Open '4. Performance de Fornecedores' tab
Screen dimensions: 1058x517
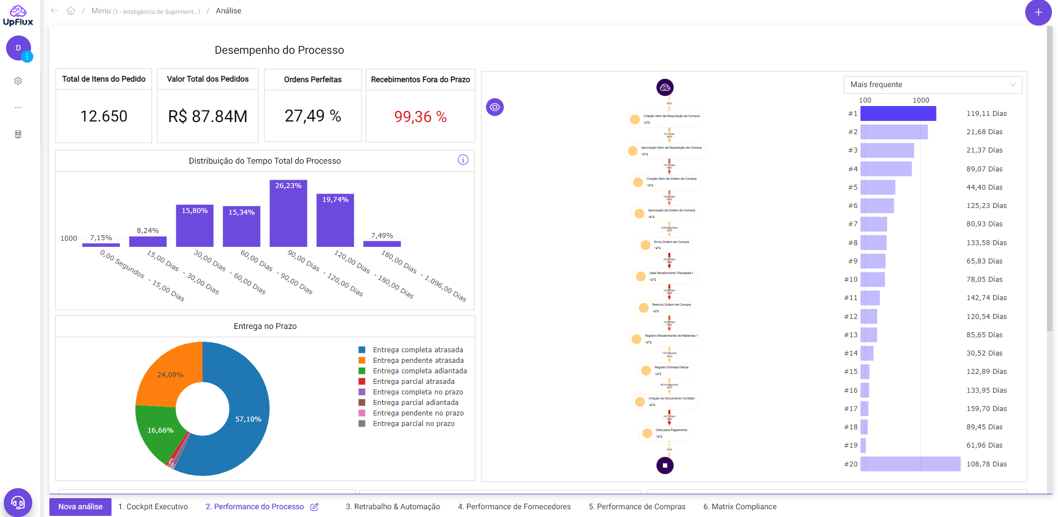click(x=514, y=507)
